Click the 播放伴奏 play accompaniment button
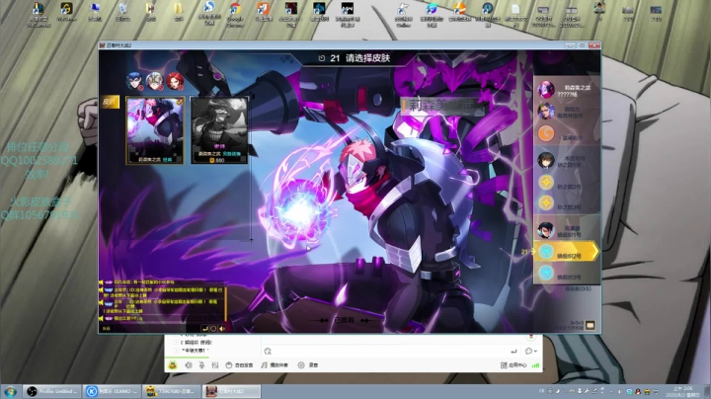 275,365
